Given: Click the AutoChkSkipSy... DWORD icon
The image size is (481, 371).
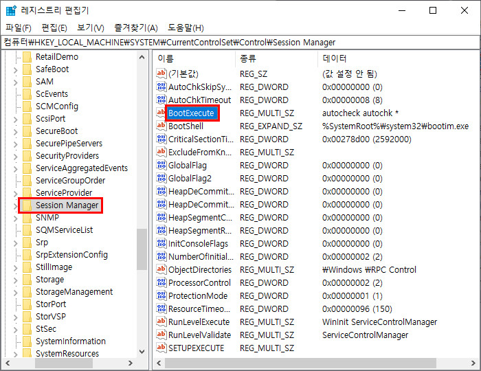Looking at the screenshot, I should (161, 87).
